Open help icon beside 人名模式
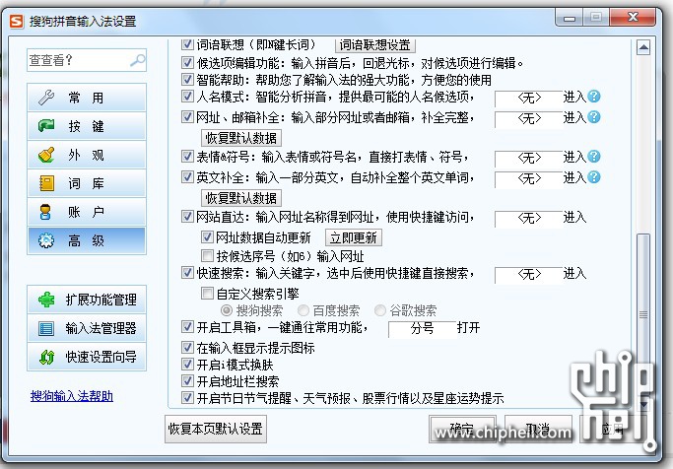Viewport: 673px width, 469px height. [594, 97]
